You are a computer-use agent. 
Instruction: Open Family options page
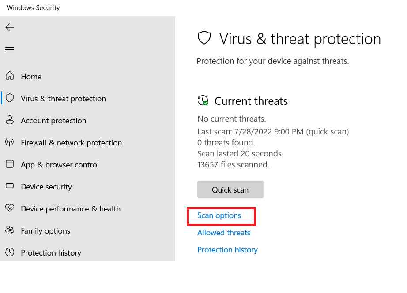pos(45,231)
